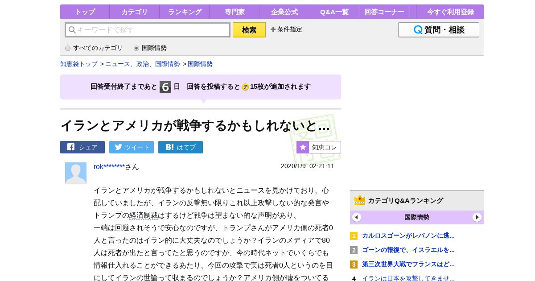Click the Hatena B! icon
This screenshot has width=535, height=281.
169,147
